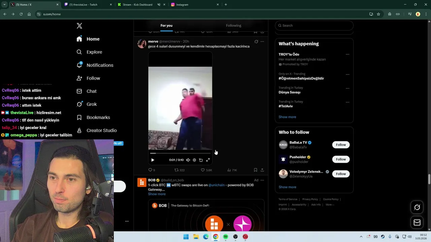
Task: Open the Windows Start menu
Action: point(186,237)
